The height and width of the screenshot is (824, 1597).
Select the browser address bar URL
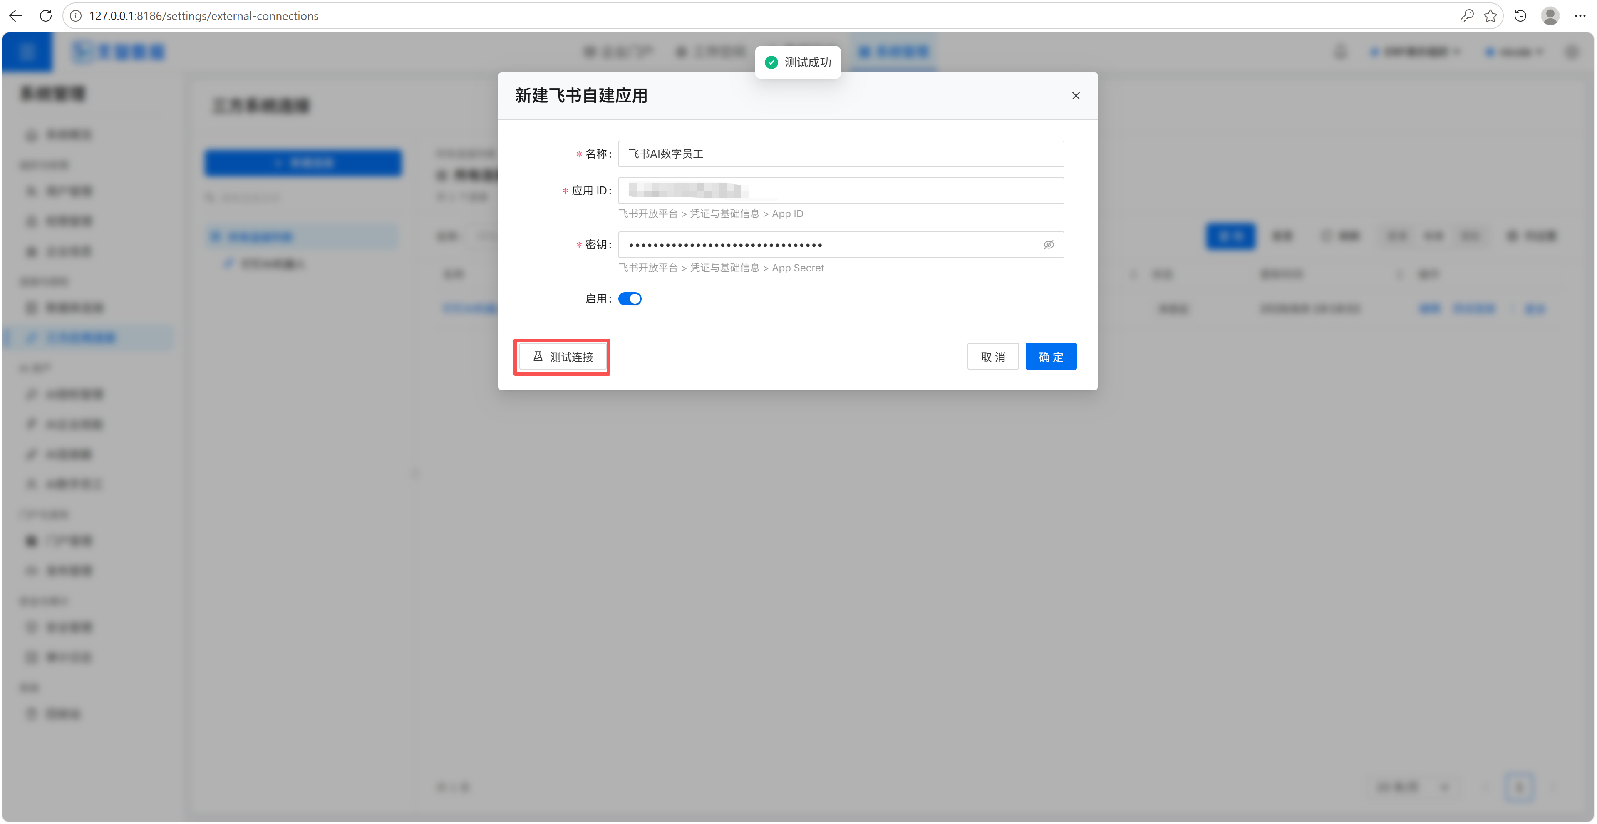204,16
